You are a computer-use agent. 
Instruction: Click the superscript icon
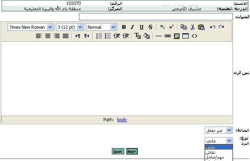click(171, 27)
